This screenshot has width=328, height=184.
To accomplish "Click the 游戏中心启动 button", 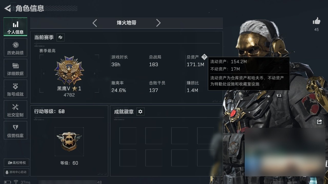I will tap(16, 172).
